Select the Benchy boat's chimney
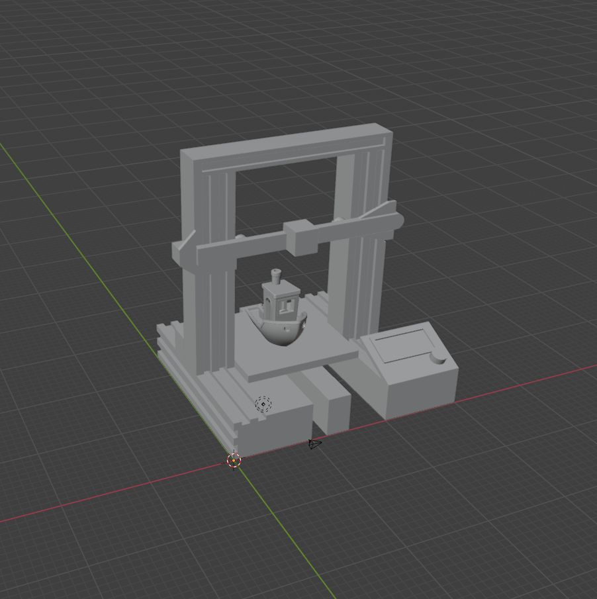The height and width of the screenshot is (599, 597). (276, 276)
